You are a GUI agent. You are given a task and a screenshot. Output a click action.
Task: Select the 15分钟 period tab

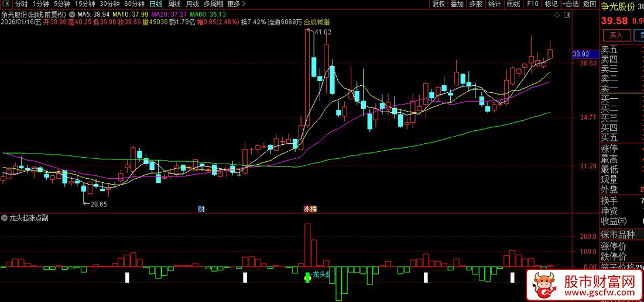85,4
